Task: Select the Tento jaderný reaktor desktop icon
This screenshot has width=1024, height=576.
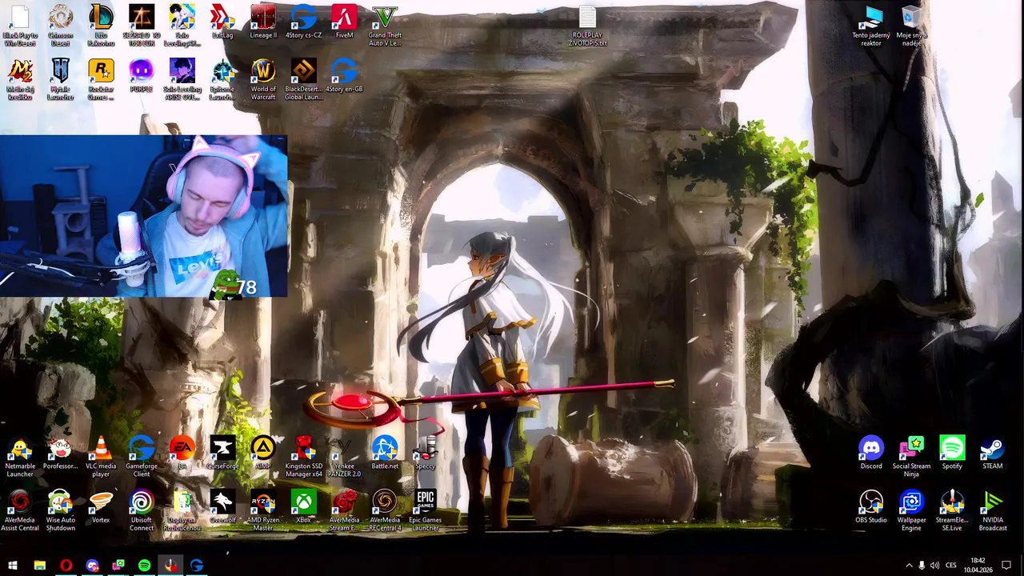Action: [x=871, y=26]
